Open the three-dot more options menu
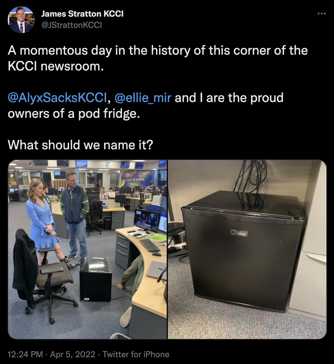The width and height of the screenshot is (334, 364). [322, 14]
